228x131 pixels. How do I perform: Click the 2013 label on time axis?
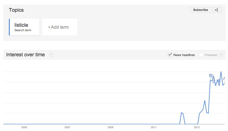click(197, 127)
